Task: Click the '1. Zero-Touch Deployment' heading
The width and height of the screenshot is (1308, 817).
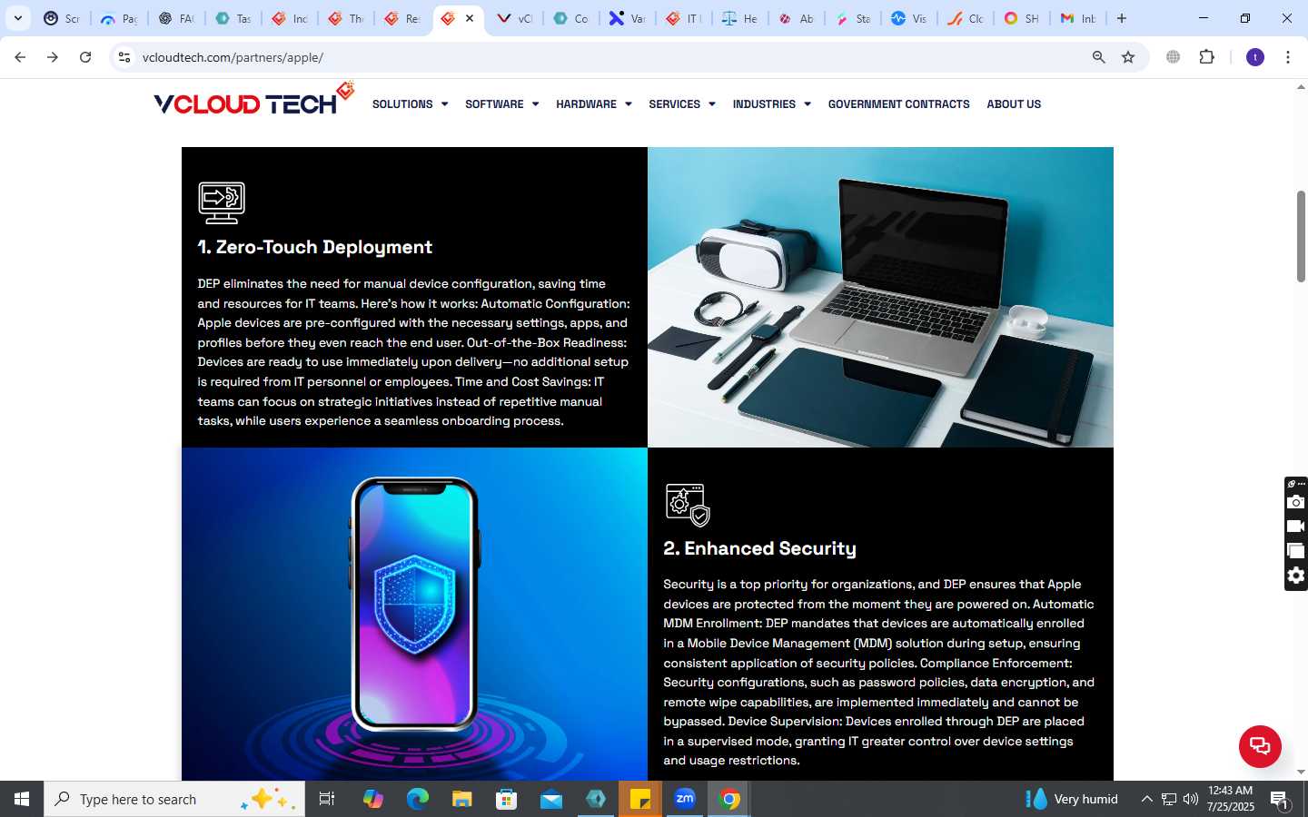Action: (314, 247)
